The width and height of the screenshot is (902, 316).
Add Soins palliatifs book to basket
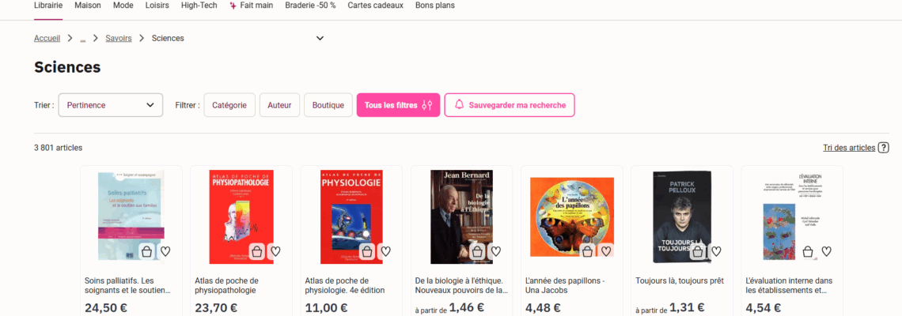[x=147, y=252]
